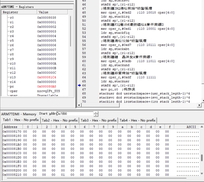Select register r11 row
Screen dimensions: 204x182
[35, 68]
